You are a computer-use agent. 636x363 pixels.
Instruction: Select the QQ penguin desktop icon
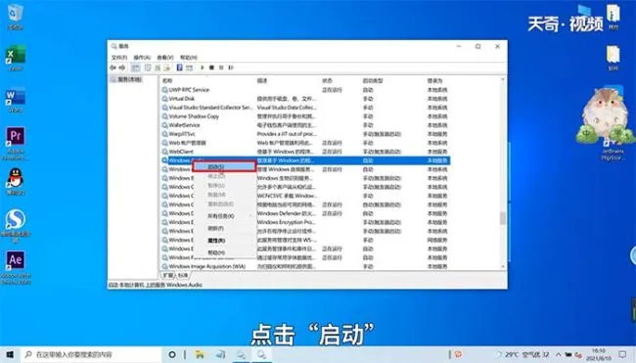point(16,181)
